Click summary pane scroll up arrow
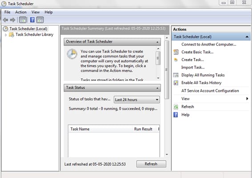This screenshot has width=252, height=178. pos(167,38)
